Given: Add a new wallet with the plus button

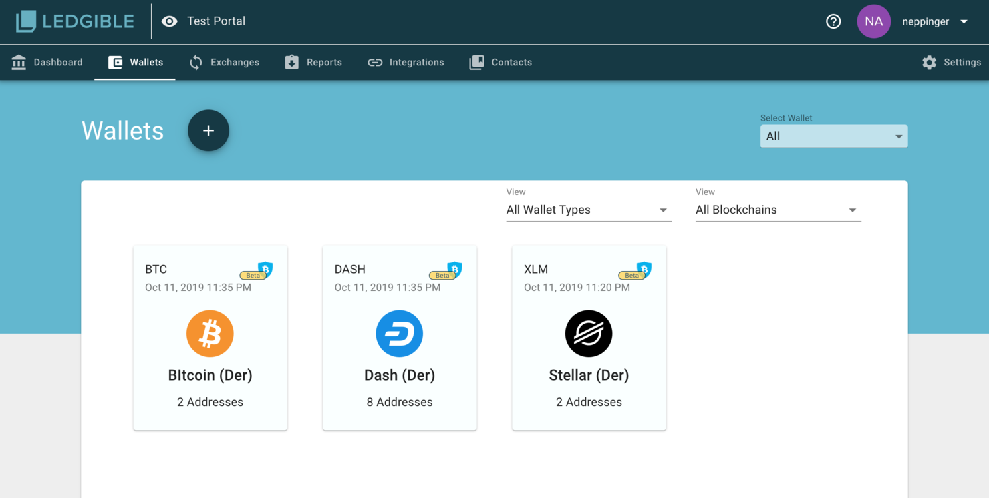Looking at the screenshot, I should coord(208,130).
